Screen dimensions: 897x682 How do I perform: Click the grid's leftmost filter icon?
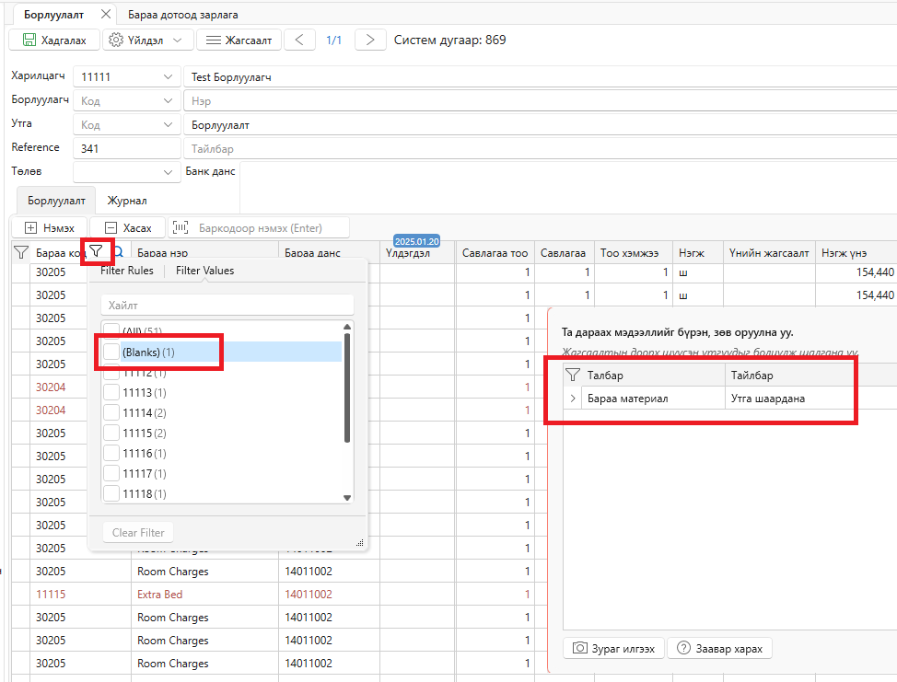[20, 252]
